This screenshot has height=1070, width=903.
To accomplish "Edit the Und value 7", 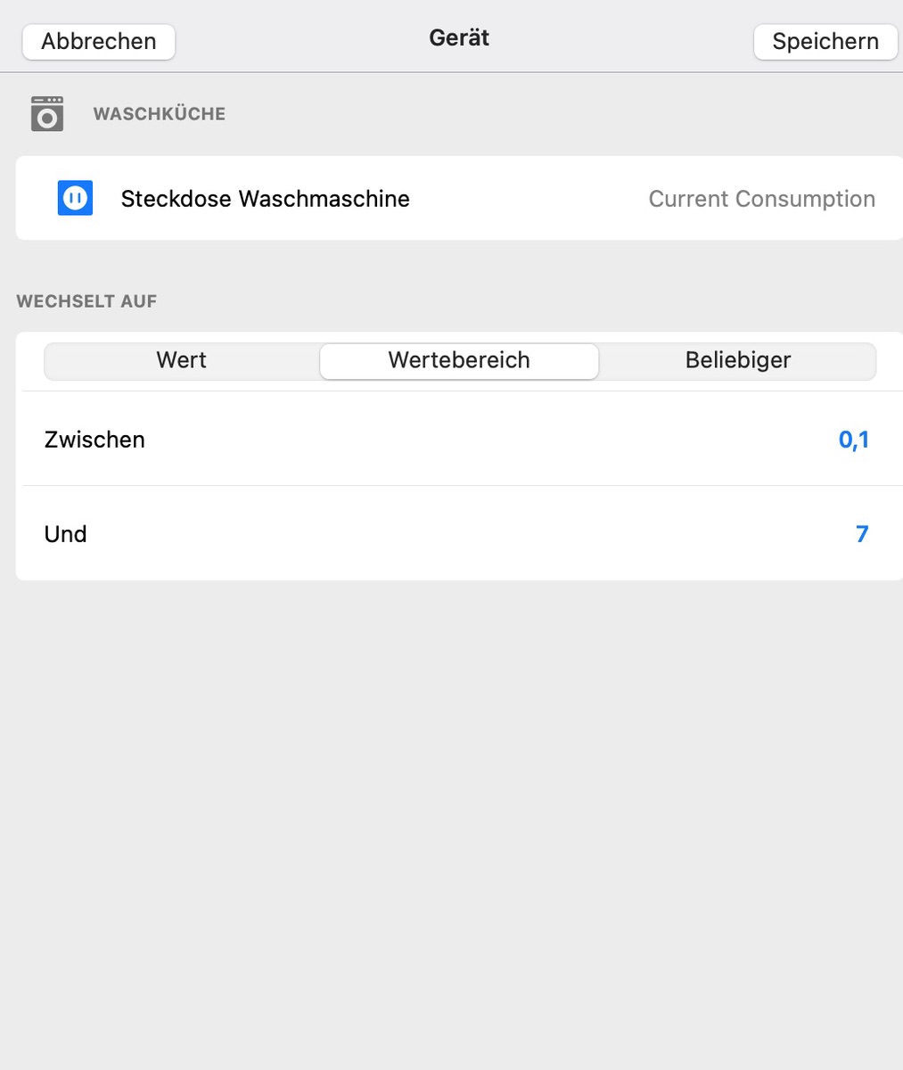I will click(861, 534).
